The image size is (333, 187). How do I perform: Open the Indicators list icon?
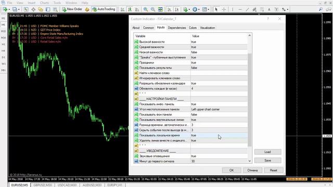pos(185,9)
